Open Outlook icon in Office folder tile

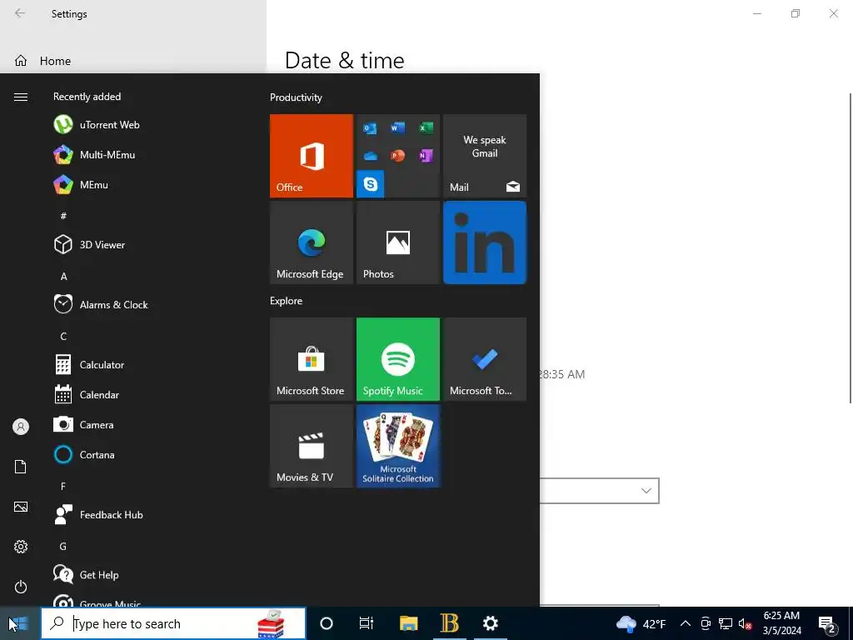click(371, 128)
